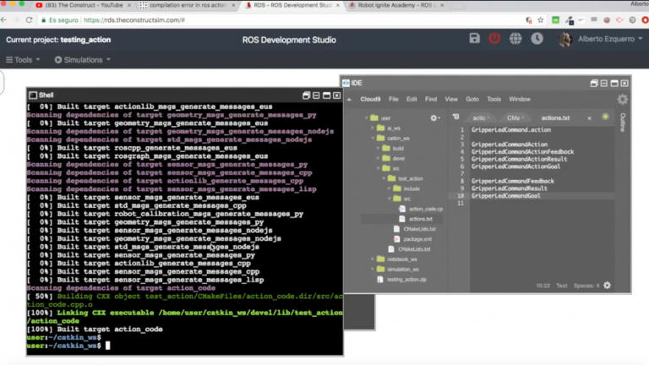Open the Find menu in IDE

(431, 100)
